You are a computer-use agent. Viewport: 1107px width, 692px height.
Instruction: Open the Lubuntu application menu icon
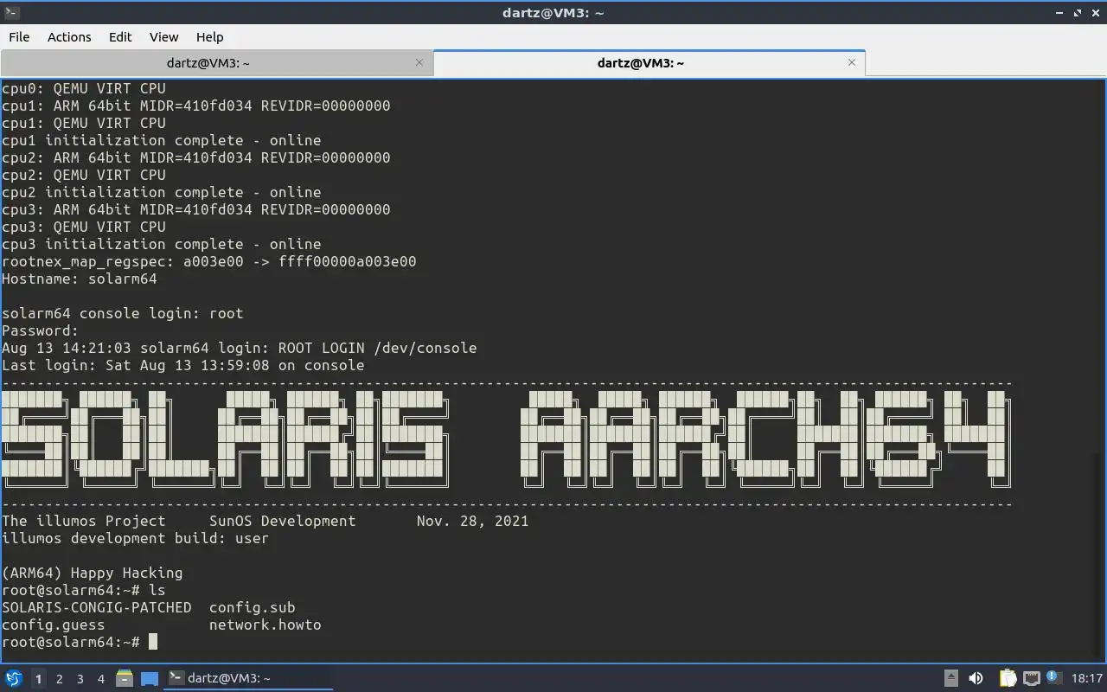13,678
